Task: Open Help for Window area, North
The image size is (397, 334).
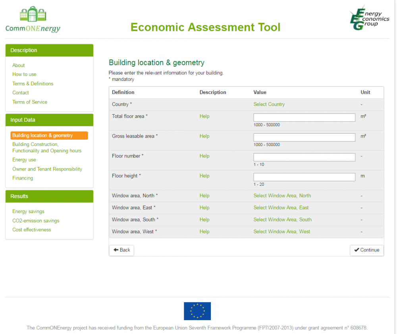Action: point(204,196)
